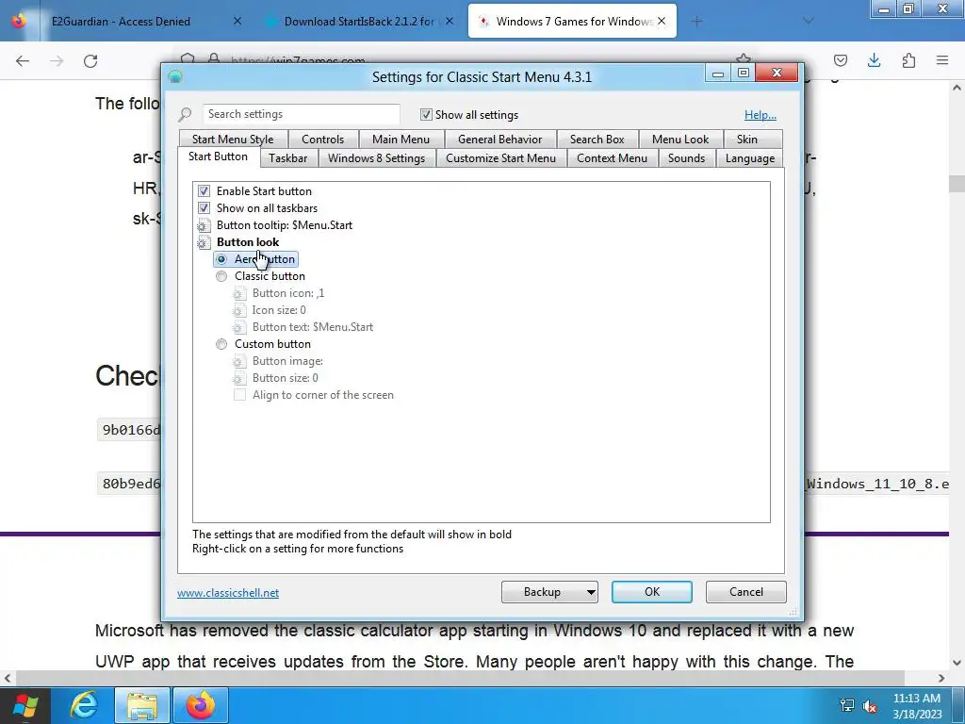Viewport: 965px width, 724px height.
Task: Close the Windows 7 Games tab
Action: tap(662, 21)
